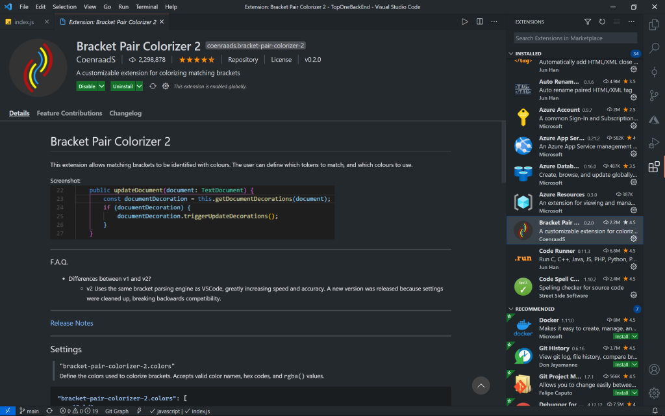Switch to the index.js editor tab
Screen dimensions: 665x416
[x=23, y=21]
